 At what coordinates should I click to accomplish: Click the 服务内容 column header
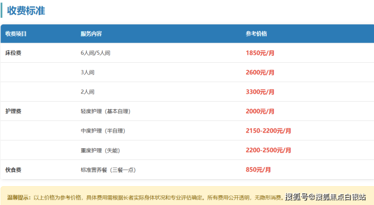(91, 34)
